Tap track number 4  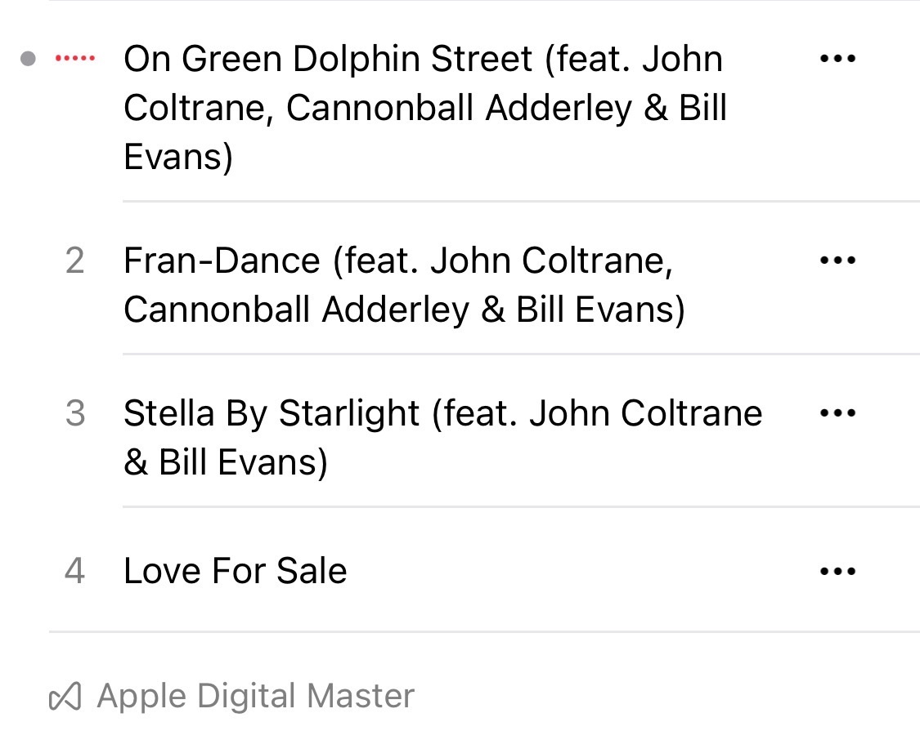click(74, 571)
